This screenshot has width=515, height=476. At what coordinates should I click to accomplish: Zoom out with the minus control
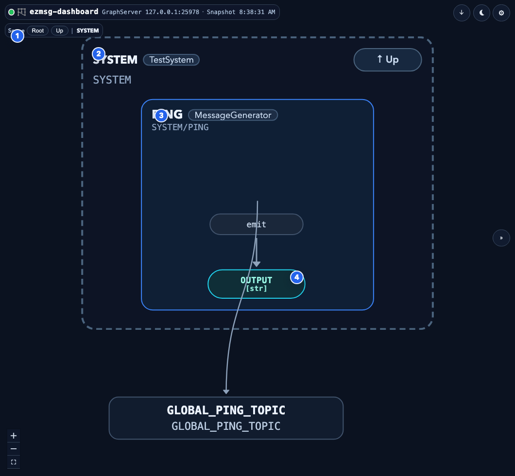(14, 449)
